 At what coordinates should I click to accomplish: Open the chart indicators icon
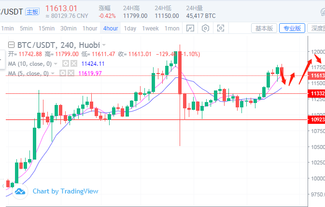point(191,29)
